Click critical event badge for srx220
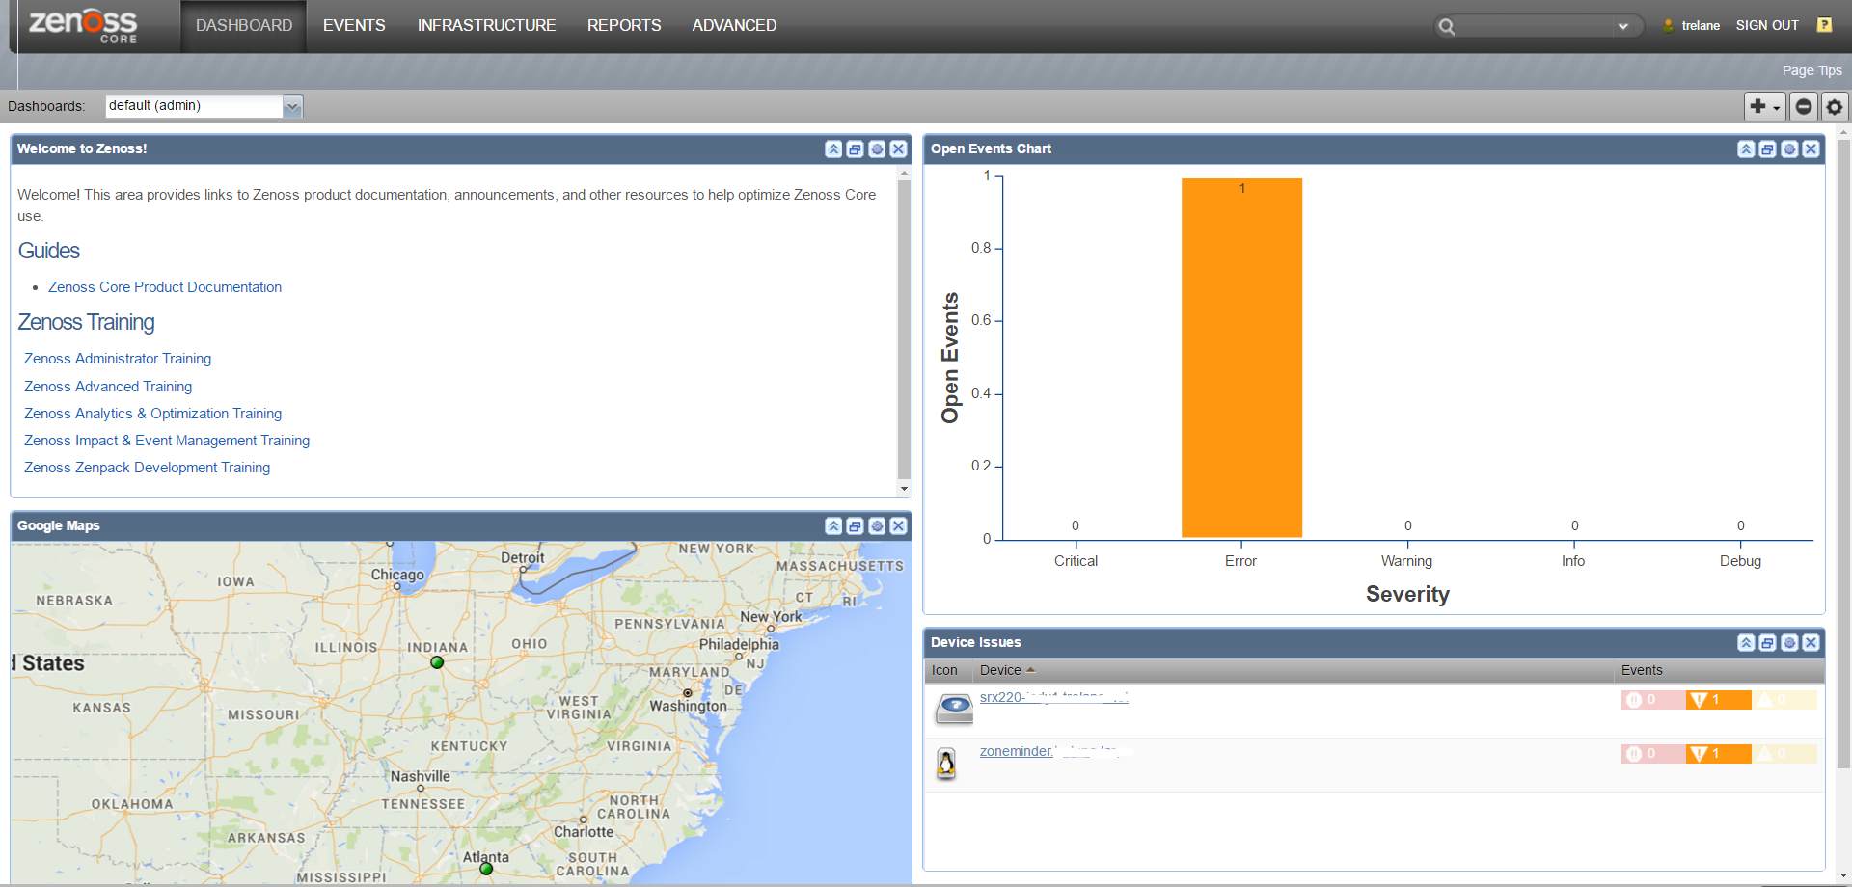The height and width of the screenshot is (887, 1852). click(x=1653, y=700)
